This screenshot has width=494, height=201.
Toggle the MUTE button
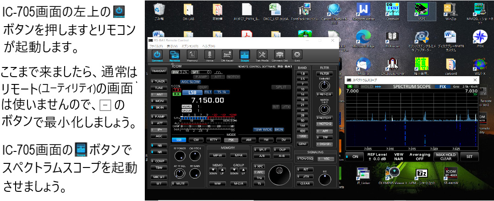click(x=180, y=183)
